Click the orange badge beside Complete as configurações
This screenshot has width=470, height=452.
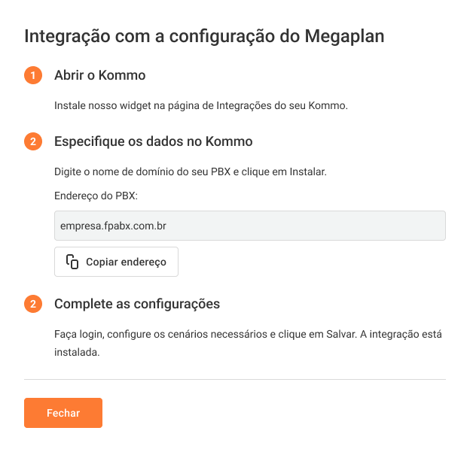point(33,304)
